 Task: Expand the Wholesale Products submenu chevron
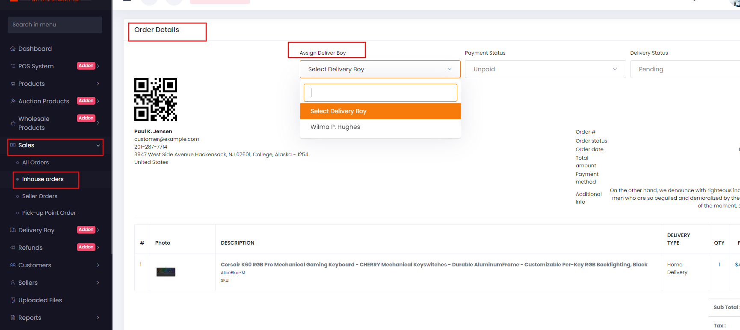click(98, 123)
